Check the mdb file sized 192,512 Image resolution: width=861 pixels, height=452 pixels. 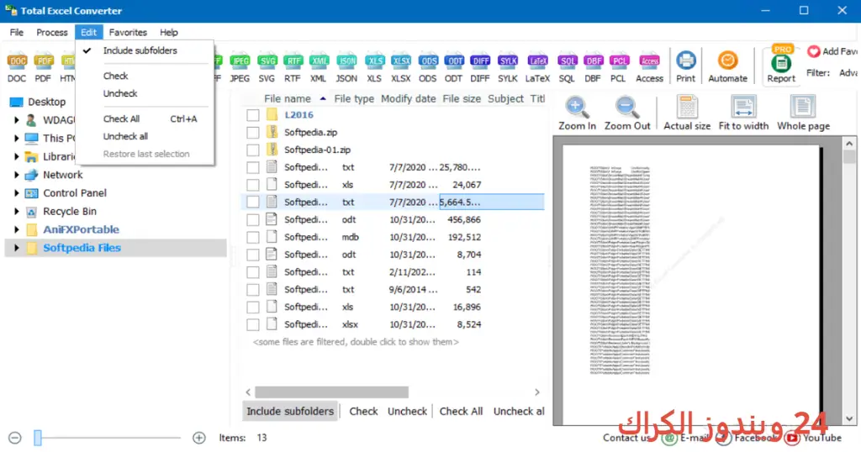[x=252, y=238]
